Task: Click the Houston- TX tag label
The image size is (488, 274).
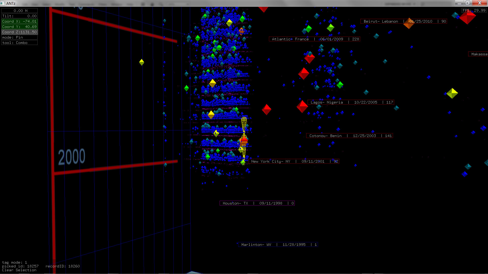Action: [x=257, y=203]
